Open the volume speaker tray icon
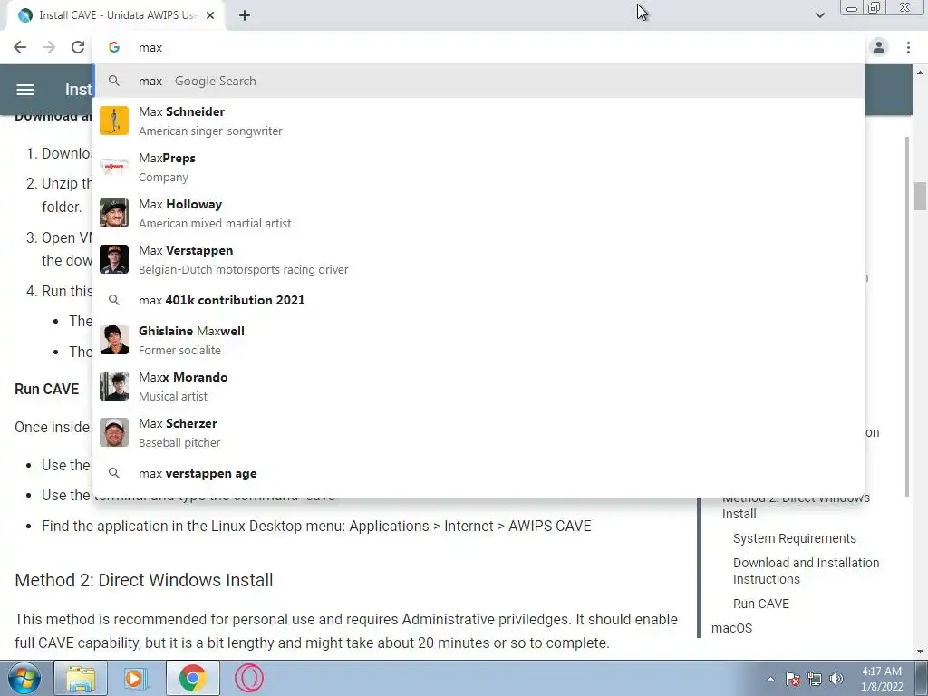The width and height of the screenshot is (928, 696). point(836,679)
